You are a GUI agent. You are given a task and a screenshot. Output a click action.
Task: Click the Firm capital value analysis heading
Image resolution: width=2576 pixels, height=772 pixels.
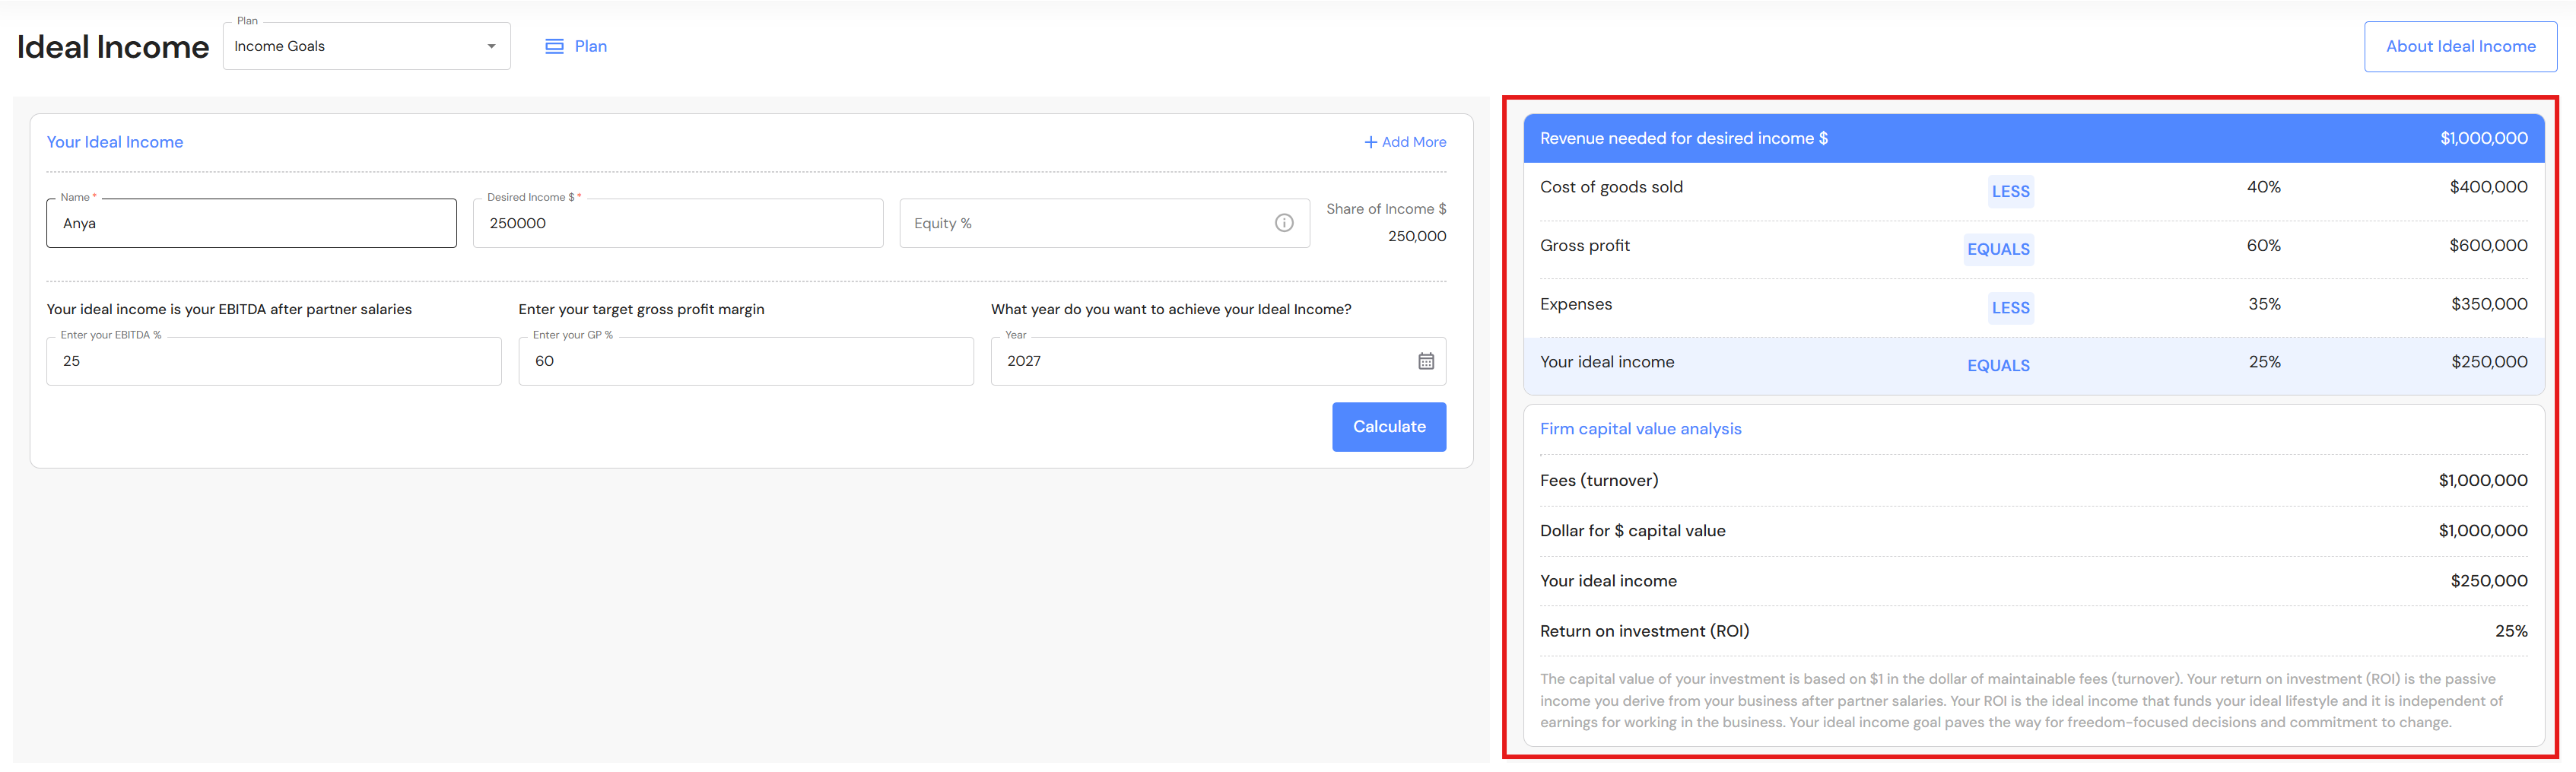point(1640,429)
